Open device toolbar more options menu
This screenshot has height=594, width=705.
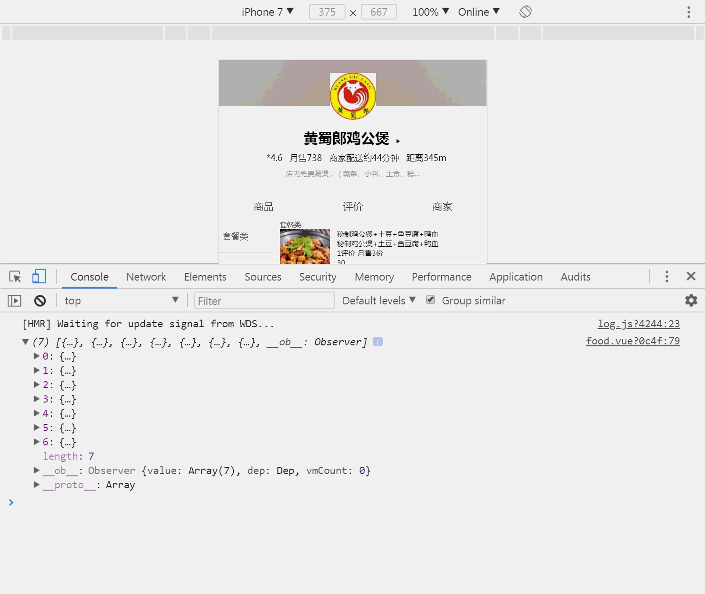pyautogui.click(x=689, y=12)
